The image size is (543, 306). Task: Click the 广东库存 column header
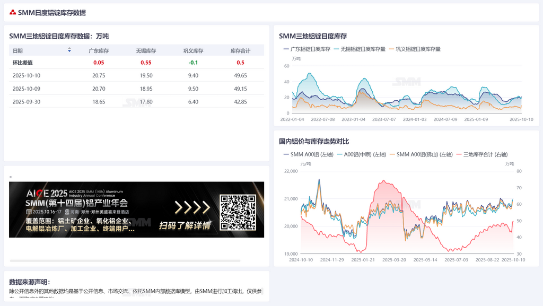[x=99, y=50]
